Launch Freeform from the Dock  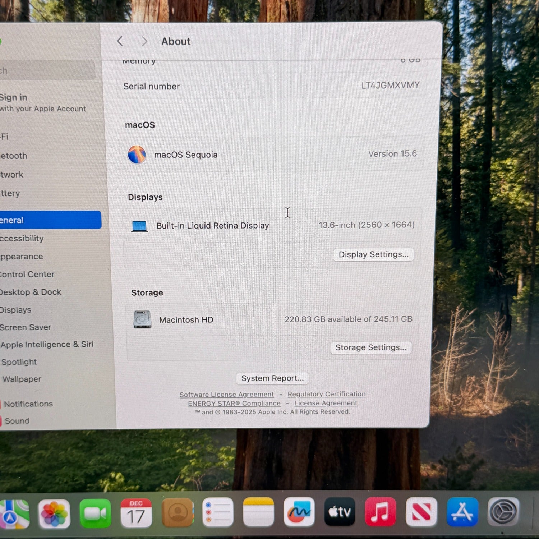(299, 512)
